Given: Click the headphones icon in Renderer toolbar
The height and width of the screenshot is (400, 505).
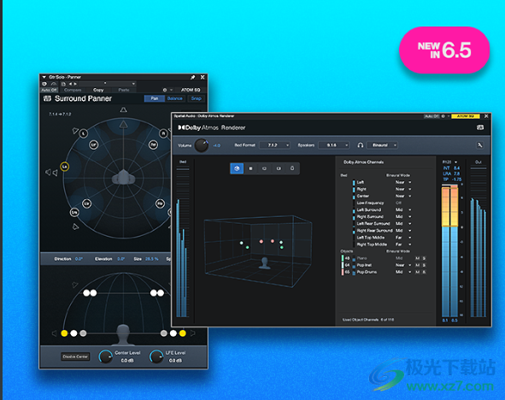Looking at the screenshot, I should click(361, 145).
